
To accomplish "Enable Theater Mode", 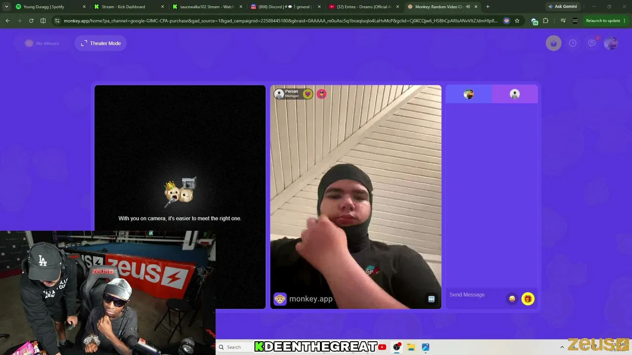I will click(101, 43).
